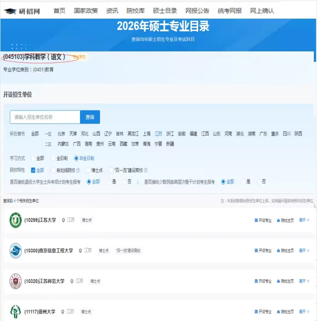Click help icon beside 双一流建设高校 filter
317x321 pixels.
[146, 171]
